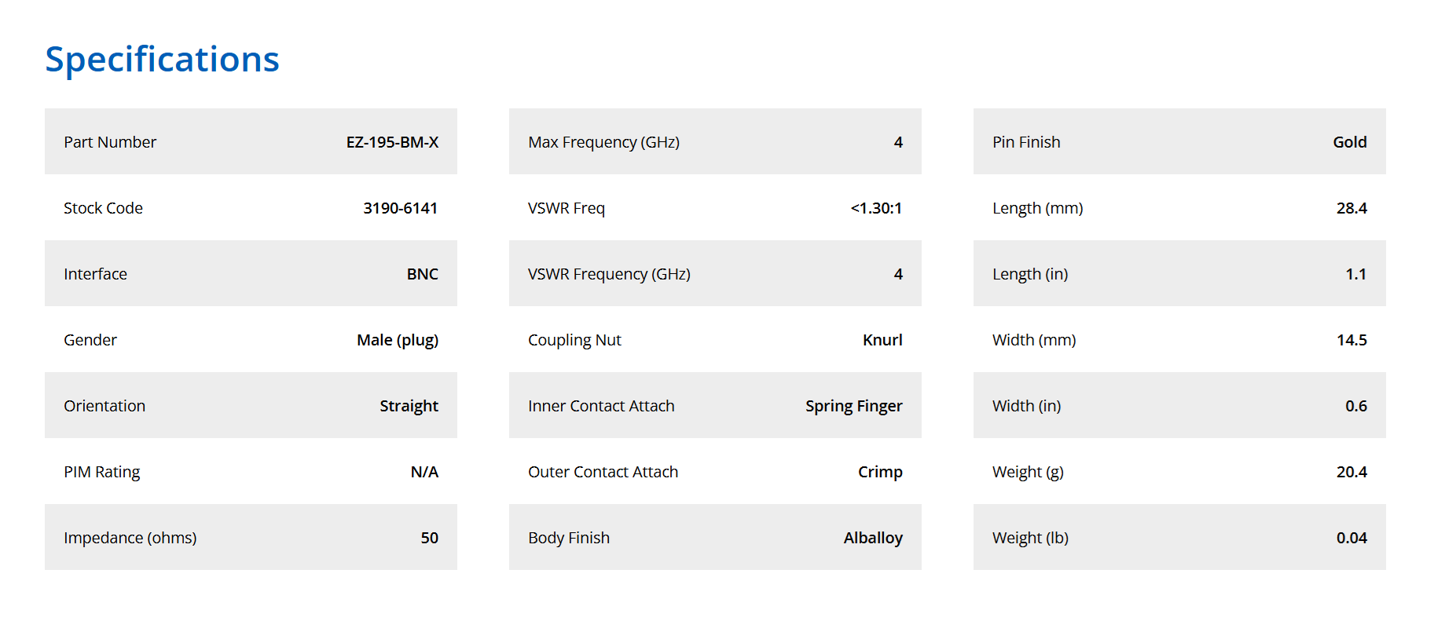Screen dimensions: 1452x632
Task: Select the Pin Finish Gold value
Action: (1350, 142)
